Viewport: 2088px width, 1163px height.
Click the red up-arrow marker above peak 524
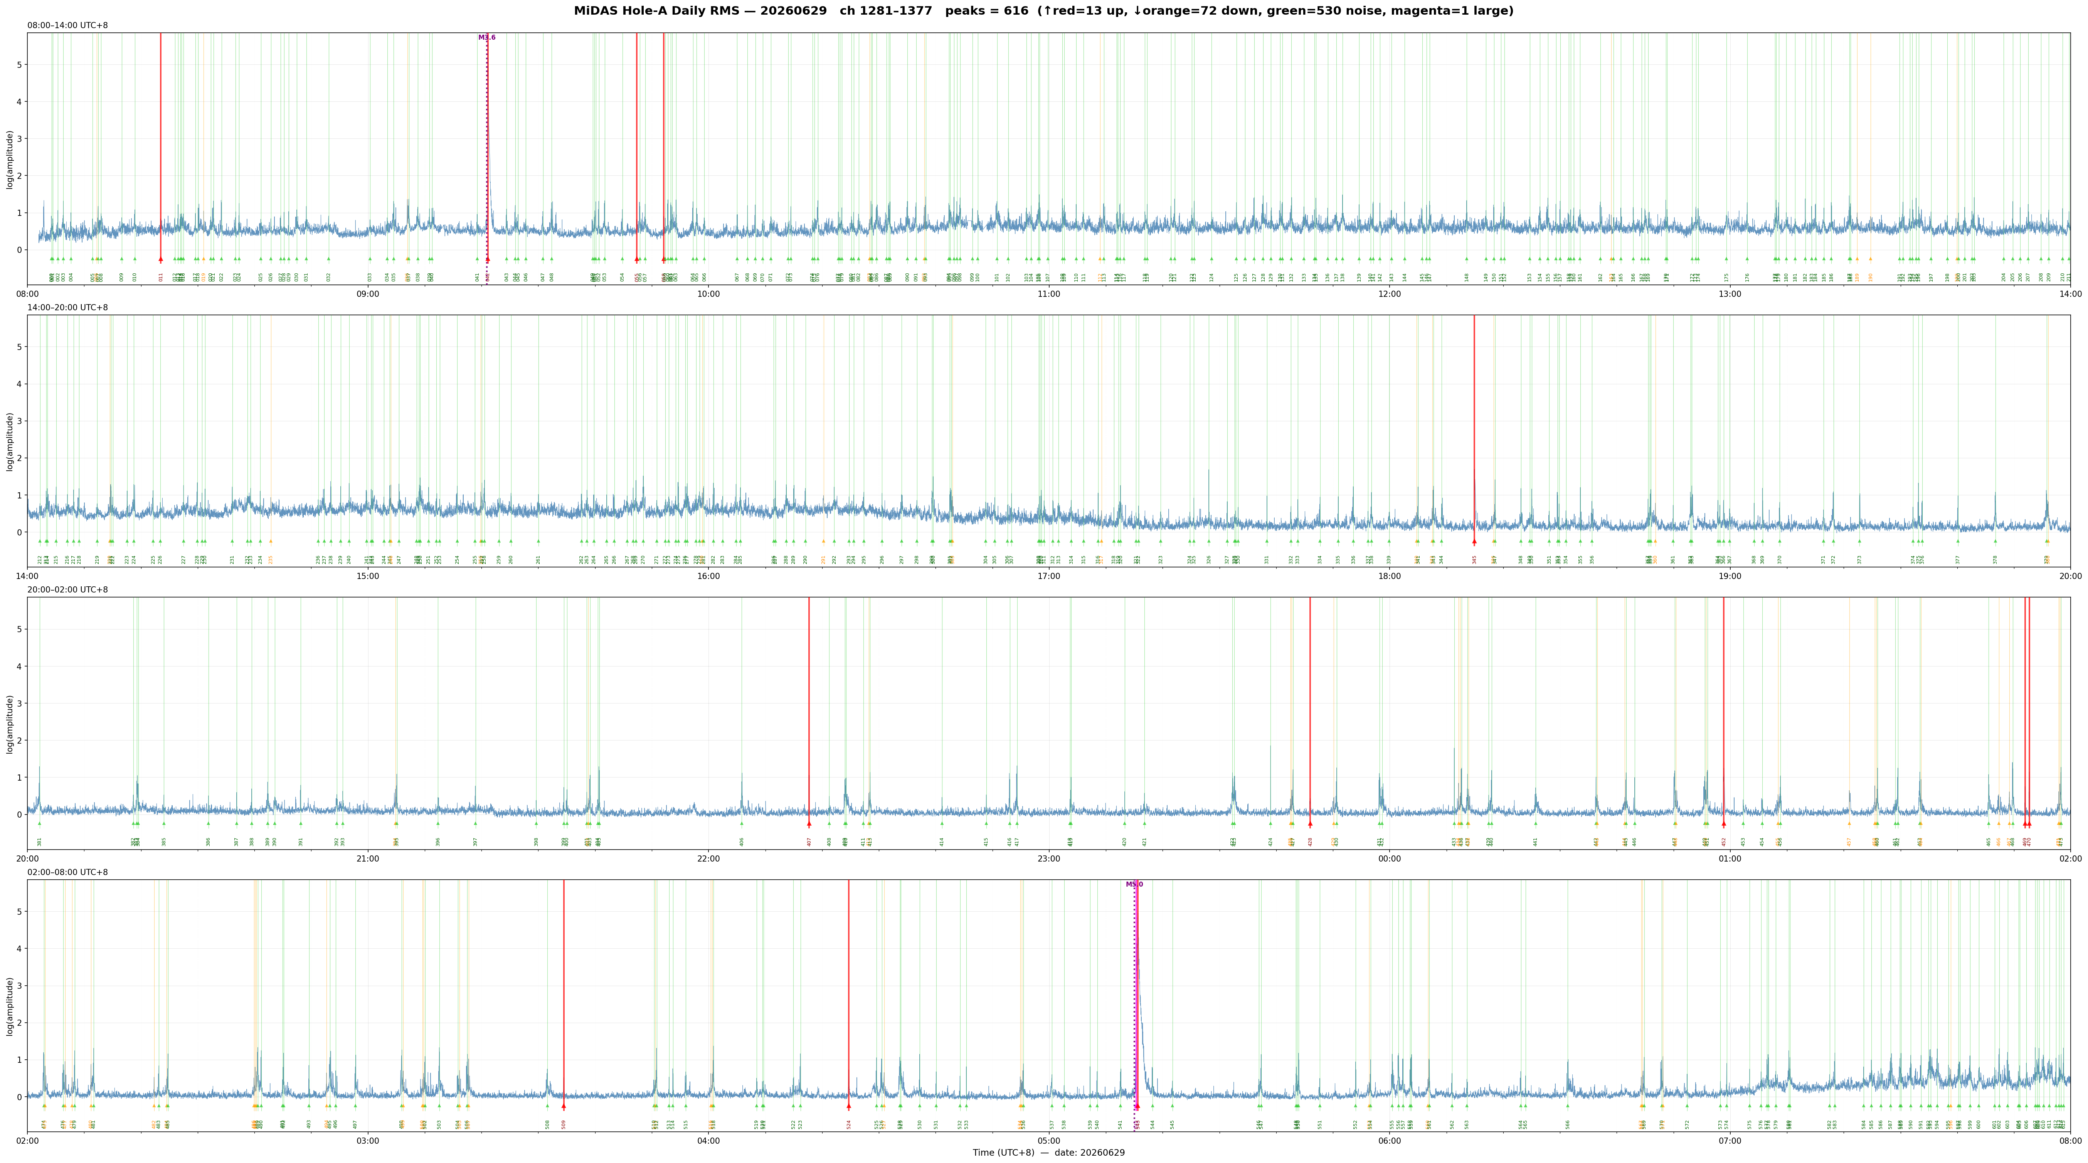849,1106
